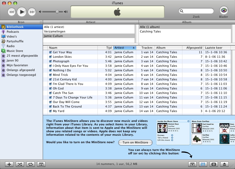Uncheck the Nothing I Do checkbox

50,70
